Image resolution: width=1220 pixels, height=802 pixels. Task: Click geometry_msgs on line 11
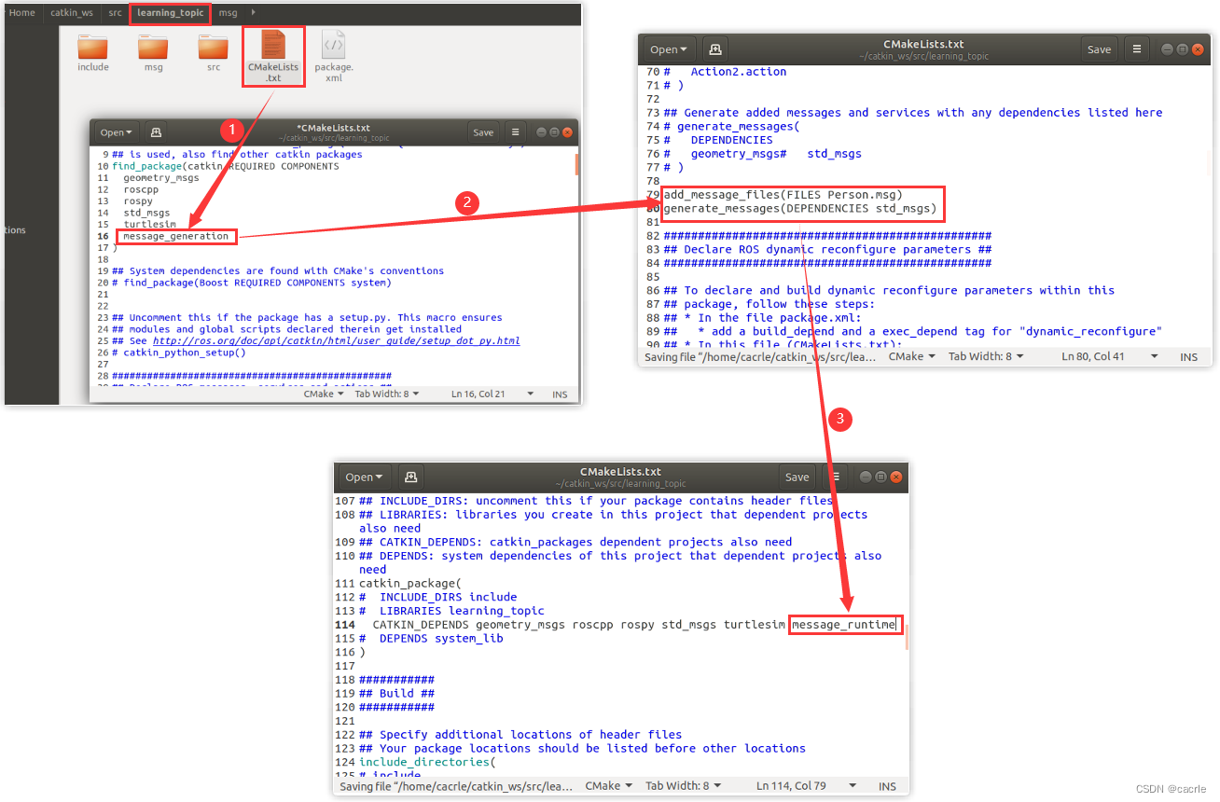tap(160, 178)
